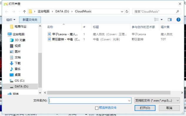Click the horizontal scrollbar of the file list
186x116 pixels.
point(109,93)
